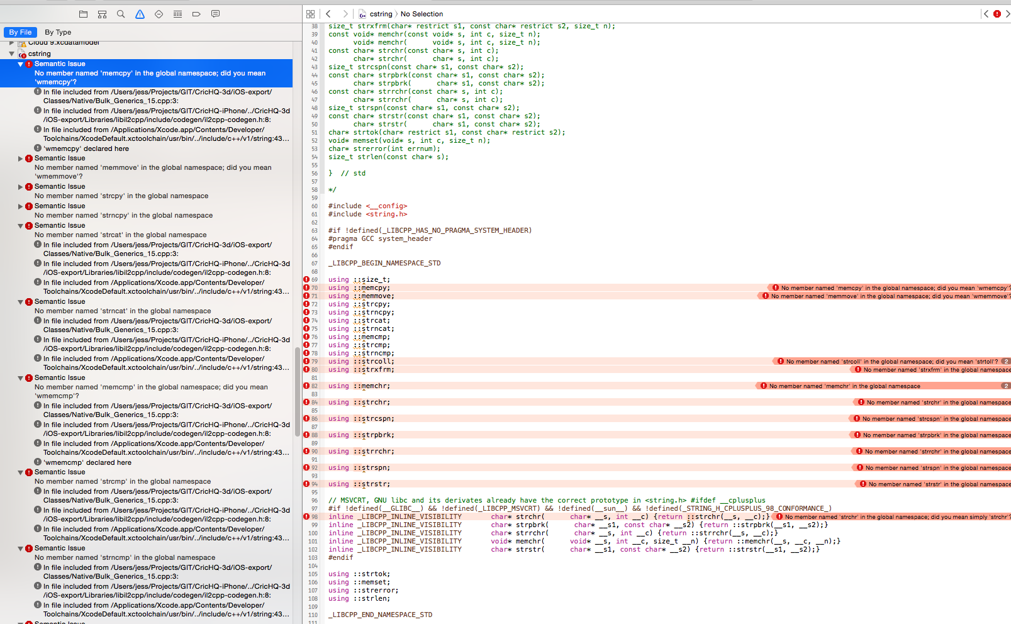Screen dimensions: 1011x624
Task: Click the red issue indicator in jump bar
Action: (997, 14)
